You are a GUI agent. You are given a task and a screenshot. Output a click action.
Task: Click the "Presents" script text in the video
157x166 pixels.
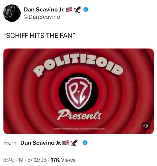point(80,115)
